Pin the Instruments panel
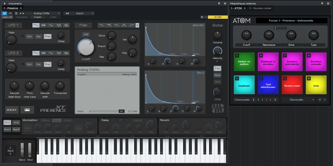This screenshot has height=166, width=333. tap(219, 4)
